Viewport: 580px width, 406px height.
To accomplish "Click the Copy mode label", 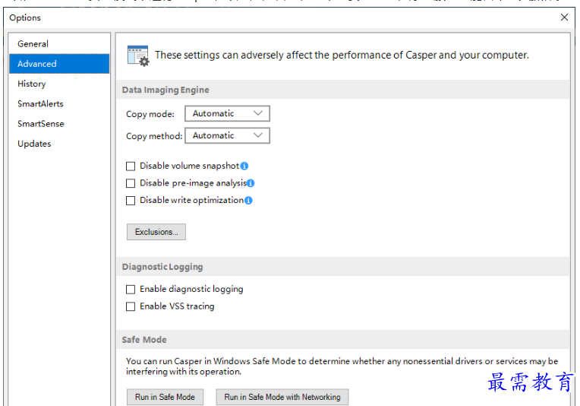I will point(150,114).
